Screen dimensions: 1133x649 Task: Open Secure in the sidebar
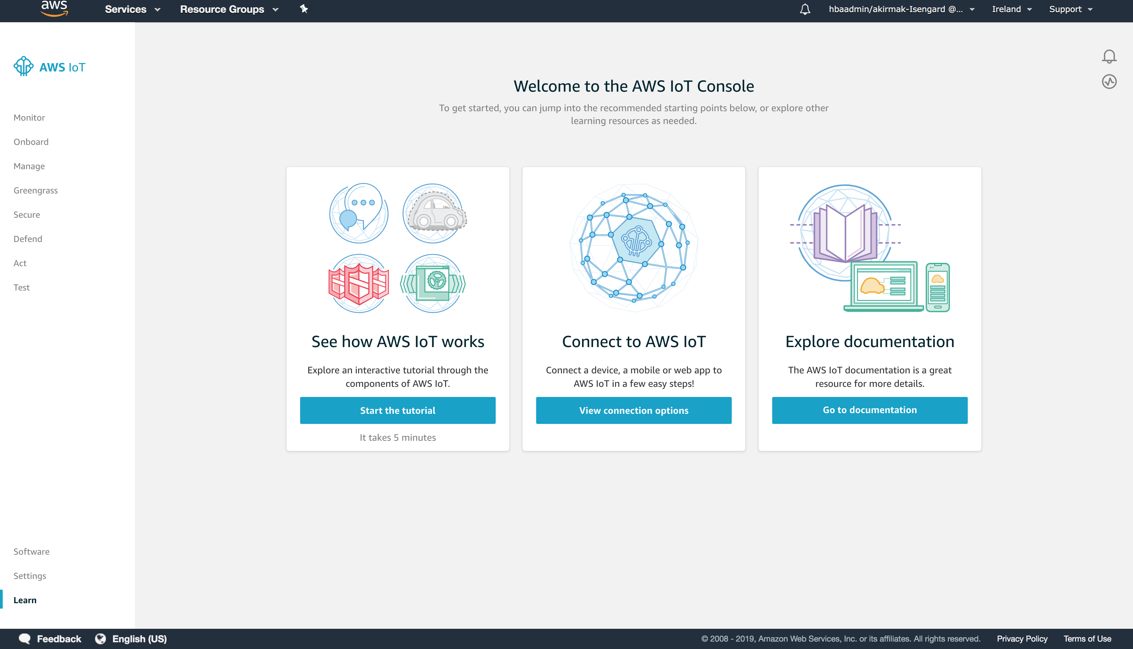[x=27, y=214]
